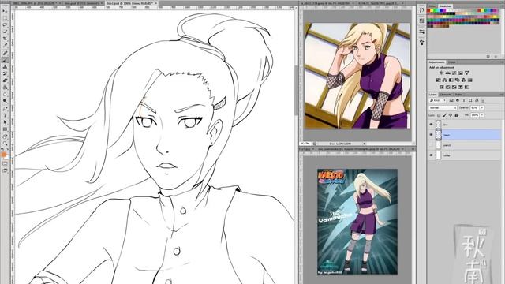Toggle pixel layer filter in Layers panel
This screenshot has height=284, width=505.
tap(451, 100)
